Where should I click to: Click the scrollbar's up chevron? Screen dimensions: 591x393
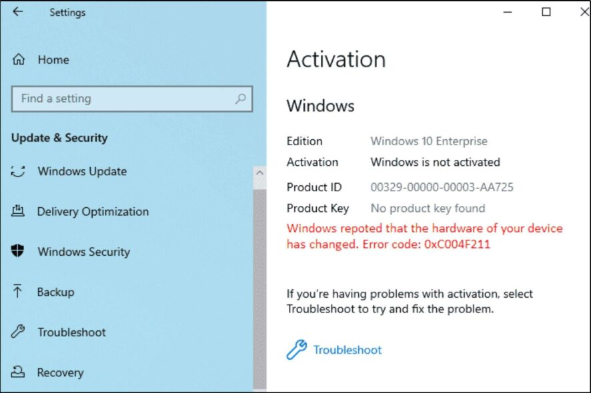coord(260,172)
